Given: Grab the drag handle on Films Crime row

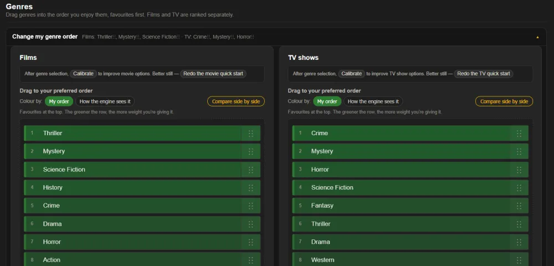Looking at the screenshot, I should (251, 206).
